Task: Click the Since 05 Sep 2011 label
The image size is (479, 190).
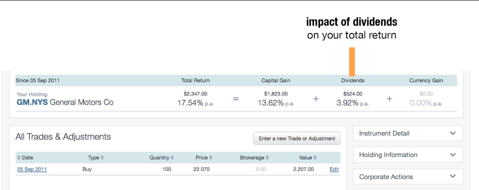Action: (37, 81)
